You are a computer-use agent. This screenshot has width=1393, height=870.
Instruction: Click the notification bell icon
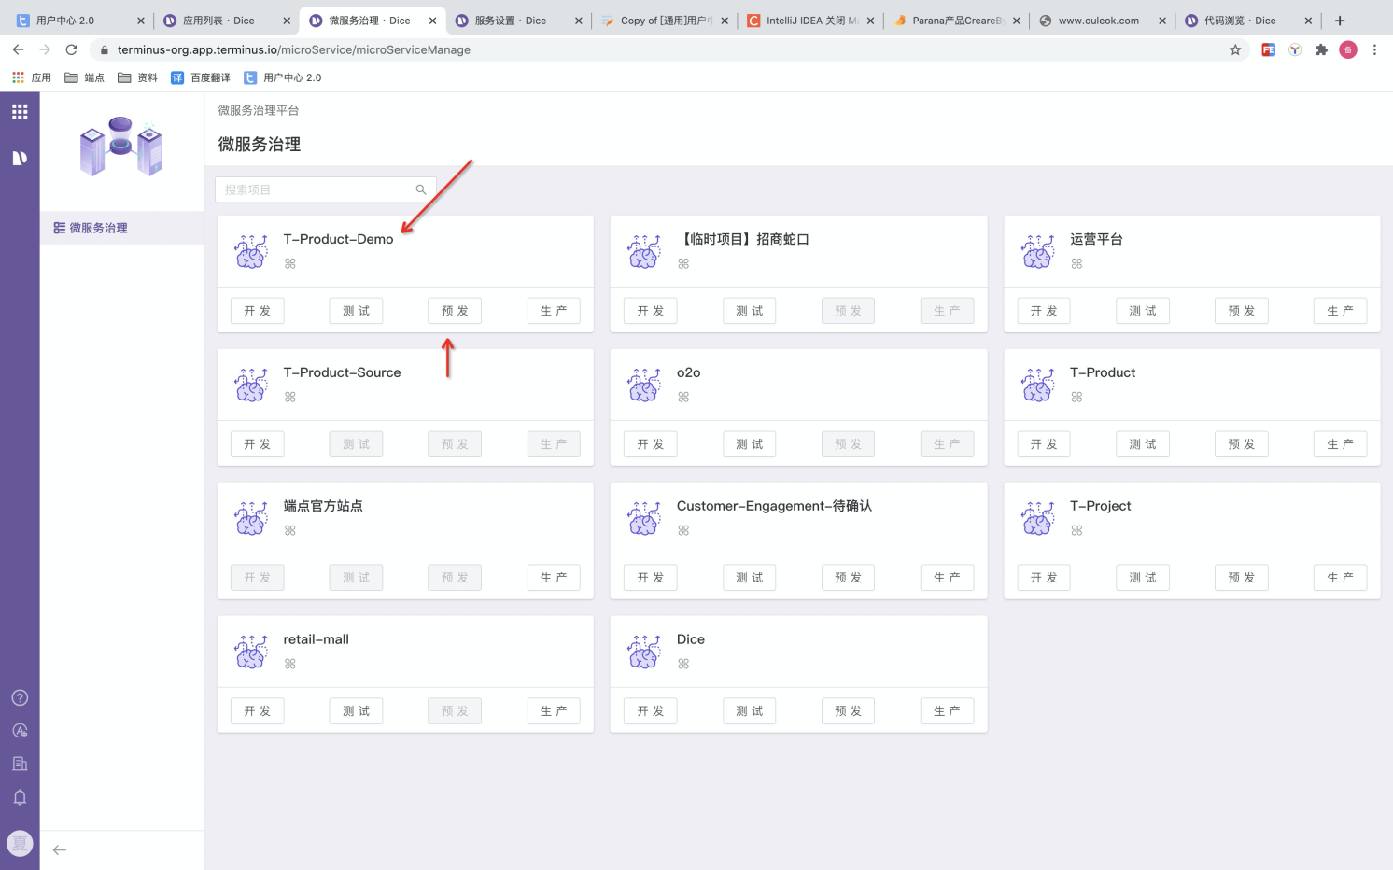pos(20,797)
